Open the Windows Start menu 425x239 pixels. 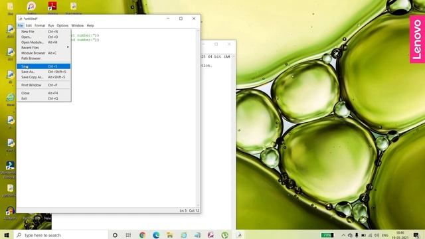pyautogui.click(x=7, y=235)
